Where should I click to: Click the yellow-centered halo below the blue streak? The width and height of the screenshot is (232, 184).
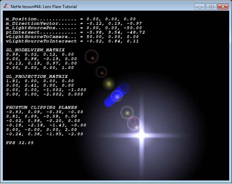[127, 113]
